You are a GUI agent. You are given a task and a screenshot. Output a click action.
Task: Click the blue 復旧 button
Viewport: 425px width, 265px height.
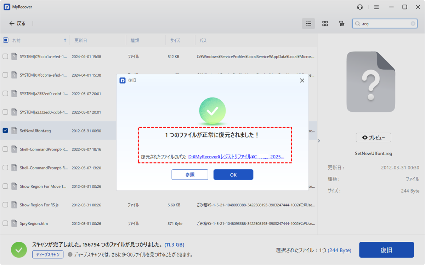[x=386, y=250]
